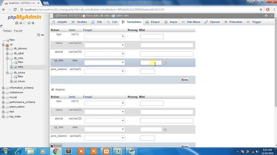Open the Impor tab
Viewport: 277px width, 155px height.
coord(171,22)
